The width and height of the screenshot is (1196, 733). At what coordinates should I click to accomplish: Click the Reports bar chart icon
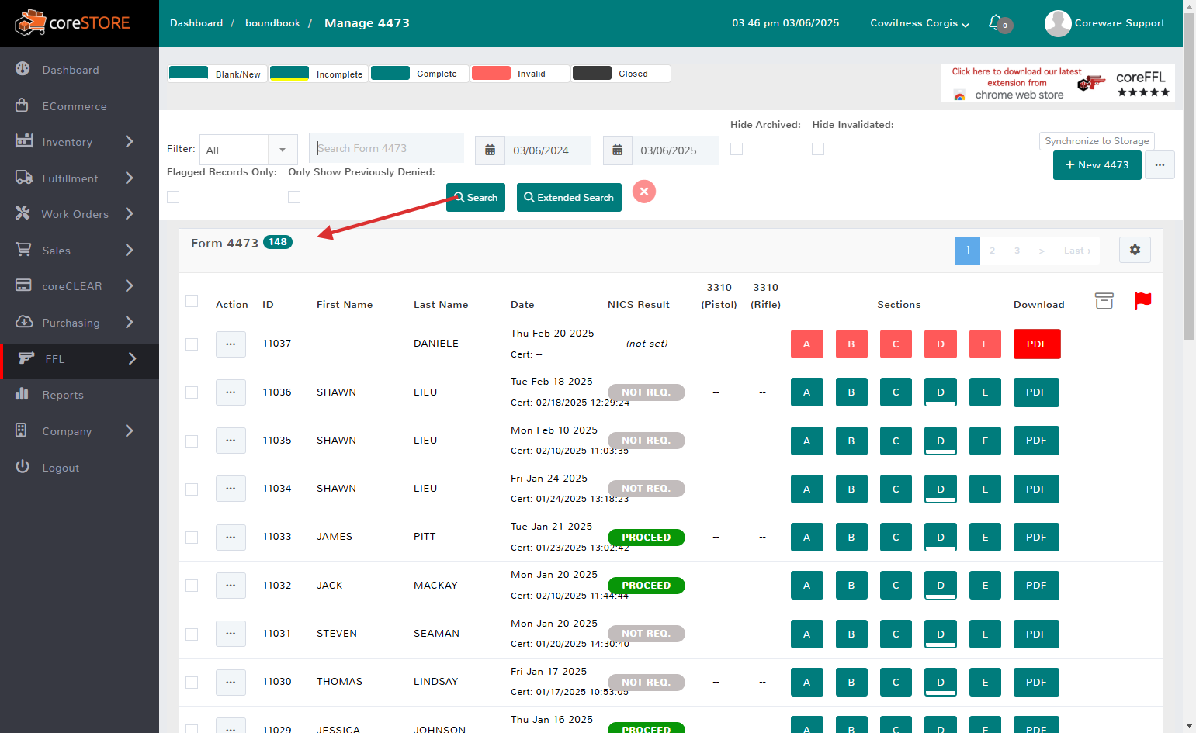point(23,394)
